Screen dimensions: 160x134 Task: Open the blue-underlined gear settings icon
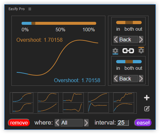click(x=115, y=51)
